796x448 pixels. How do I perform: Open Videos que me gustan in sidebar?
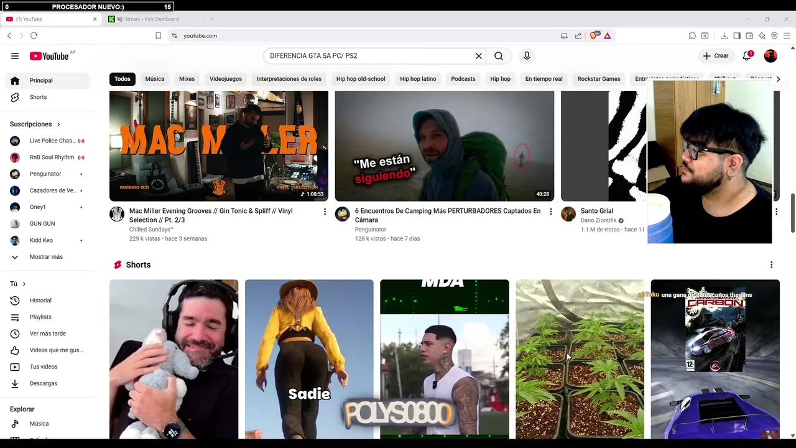click(48, 350)
